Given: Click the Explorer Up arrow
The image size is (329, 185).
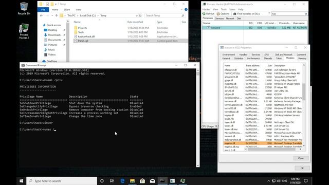Looking at the screenshot, I should point(57,16).
